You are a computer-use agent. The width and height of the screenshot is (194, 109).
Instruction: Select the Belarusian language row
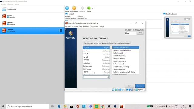coord(96,66)
